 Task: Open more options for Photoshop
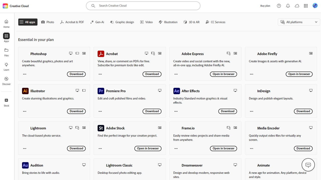[25, 74]
